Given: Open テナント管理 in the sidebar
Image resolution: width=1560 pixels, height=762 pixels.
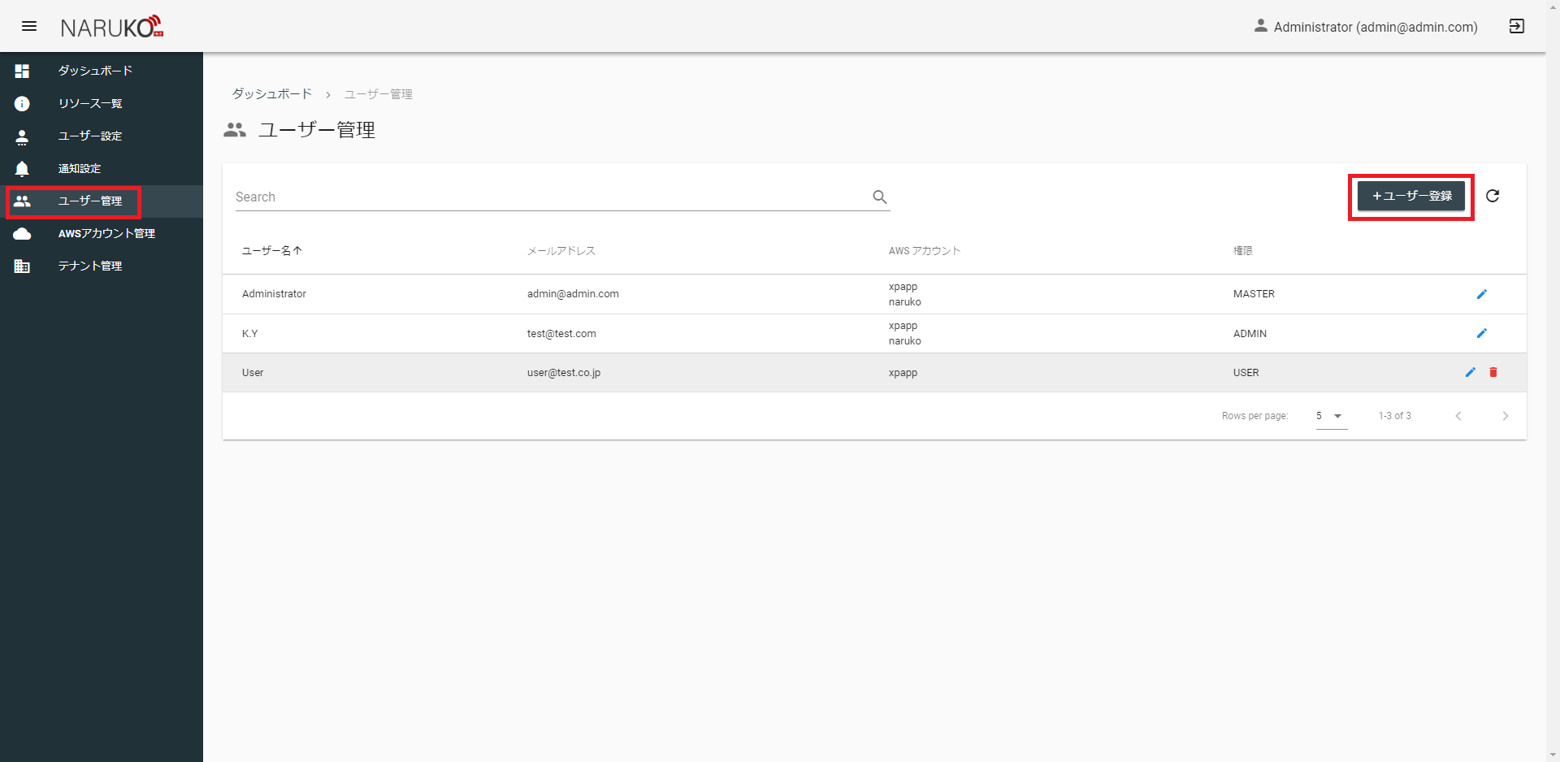Looking at the screenshot, I should coord(102,266).
